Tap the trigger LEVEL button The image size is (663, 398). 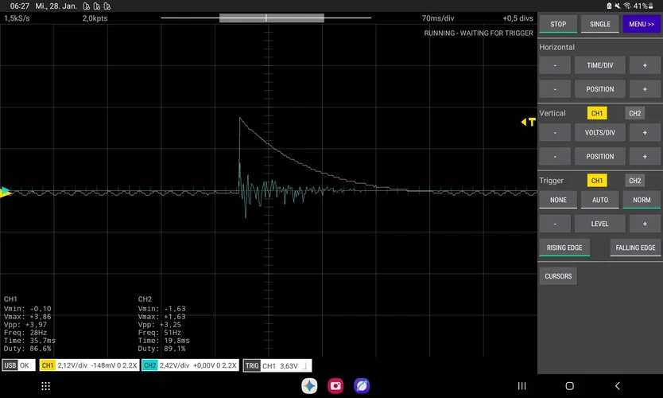pyautogui.click(x=599, y=224)
